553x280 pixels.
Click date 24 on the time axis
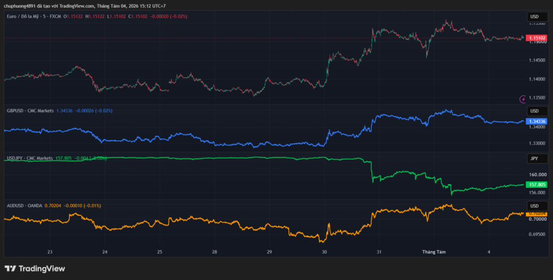(x=105, y=252)
